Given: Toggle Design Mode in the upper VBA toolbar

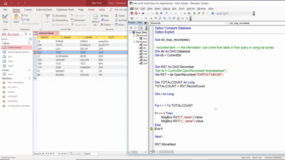Looking at the screenshot, I should point(189,13).
